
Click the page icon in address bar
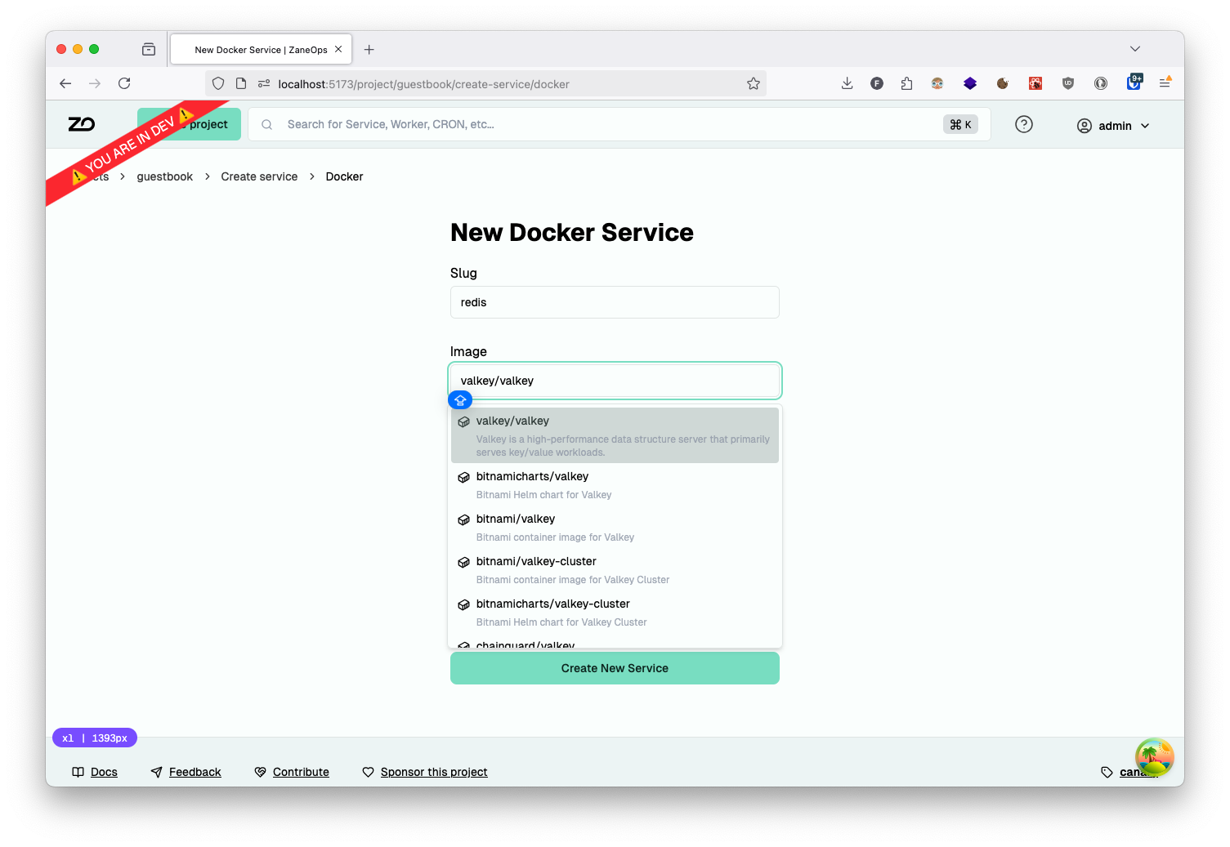(241, 83)
